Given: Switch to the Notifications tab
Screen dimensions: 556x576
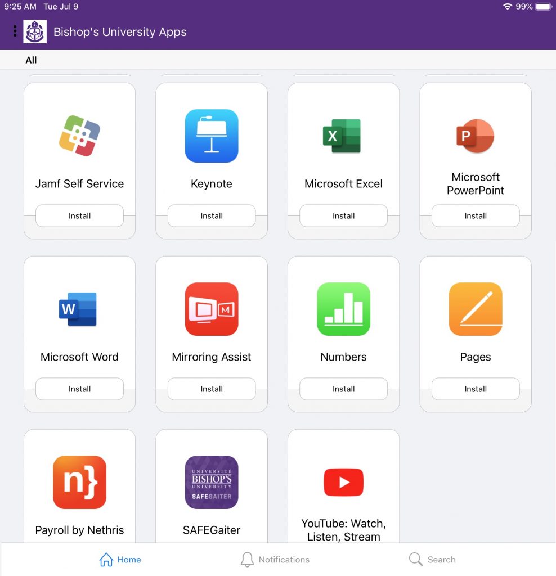Looking at the screenshot, I should [275, 560].
